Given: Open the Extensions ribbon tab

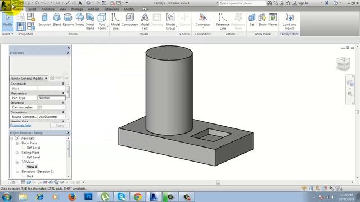Looking at the screenshot, I should [111, 9].
